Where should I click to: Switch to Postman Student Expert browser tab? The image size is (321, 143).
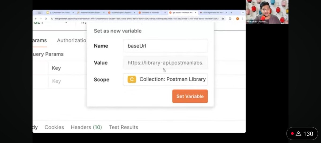point(90,12)
